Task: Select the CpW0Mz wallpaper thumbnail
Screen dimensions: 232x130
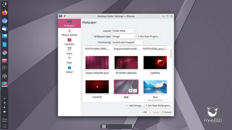Action: (155, 63)
